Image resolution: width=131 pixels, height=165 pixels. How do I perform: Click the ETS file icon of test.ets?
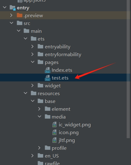(x=48, y=78)
